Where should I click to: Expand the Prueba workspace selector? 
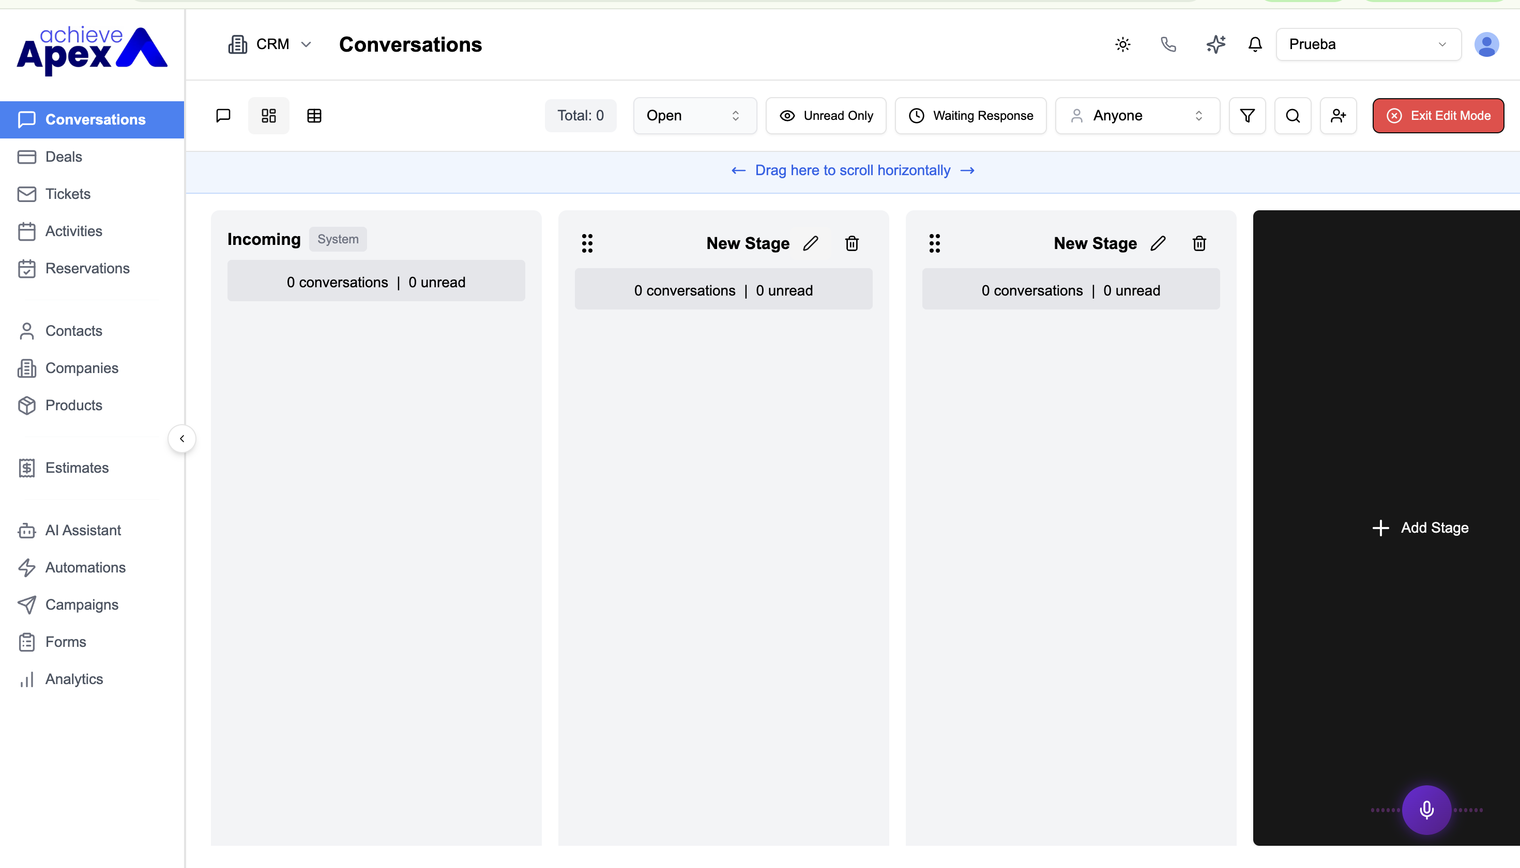(x=1369, y=44)
